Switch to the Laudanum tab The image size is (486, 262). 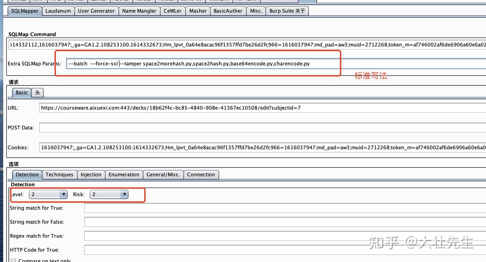(58, 10)
